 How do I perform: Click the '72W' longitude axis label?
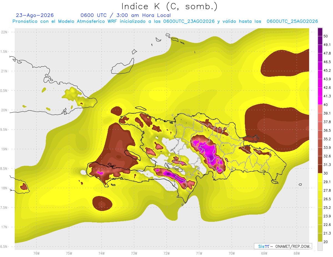167,253
